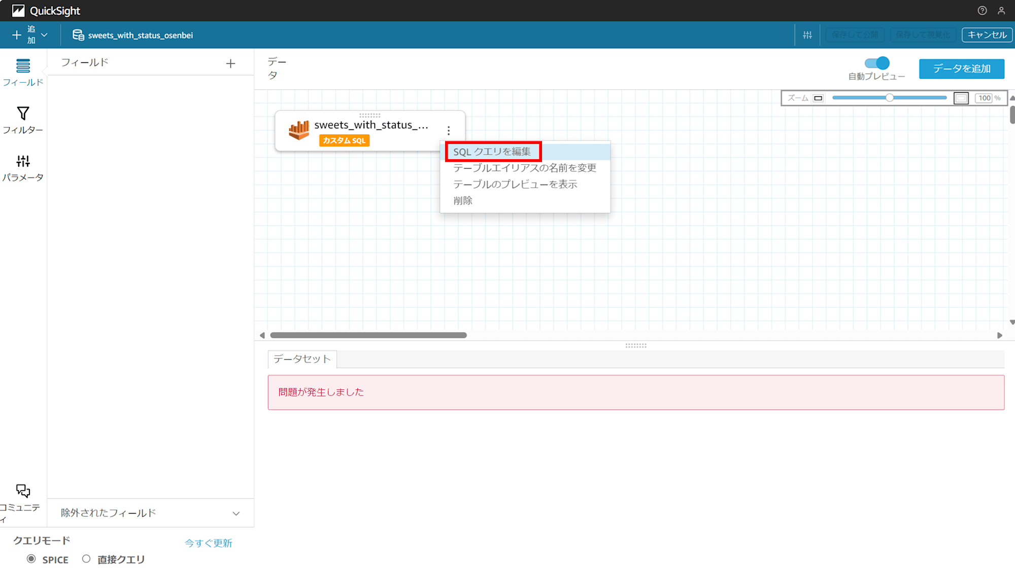Click the zoom slider handle
This screenshot has width=1015, height=581.
(x=889, y=98)
